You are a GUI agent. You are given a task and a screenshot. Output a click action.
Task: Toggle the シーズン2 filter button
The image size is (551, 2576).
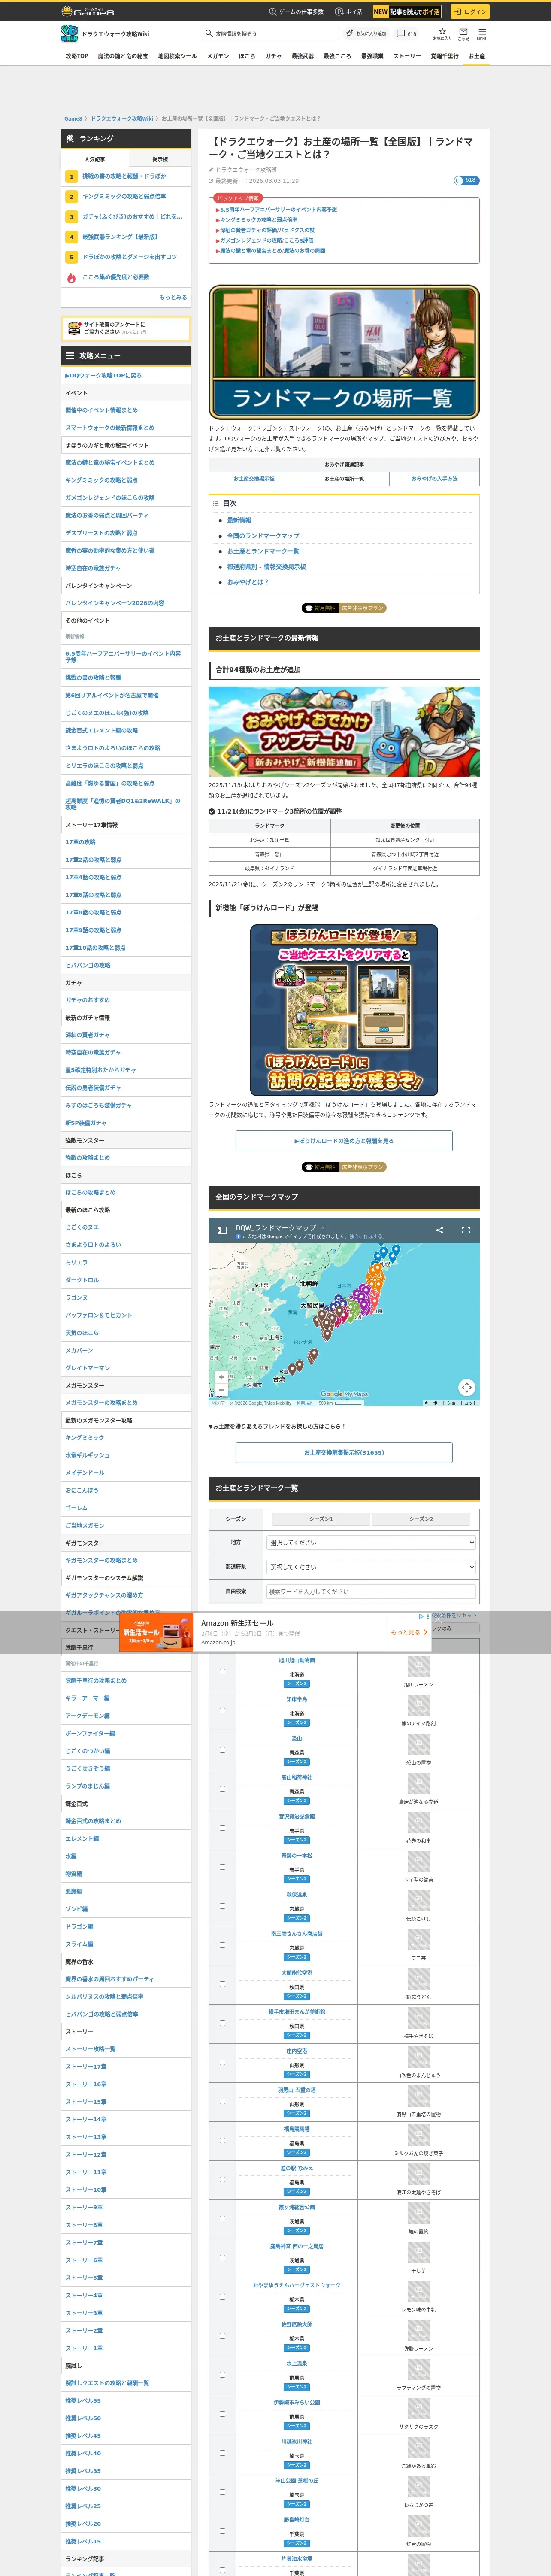click(421, 1519)
